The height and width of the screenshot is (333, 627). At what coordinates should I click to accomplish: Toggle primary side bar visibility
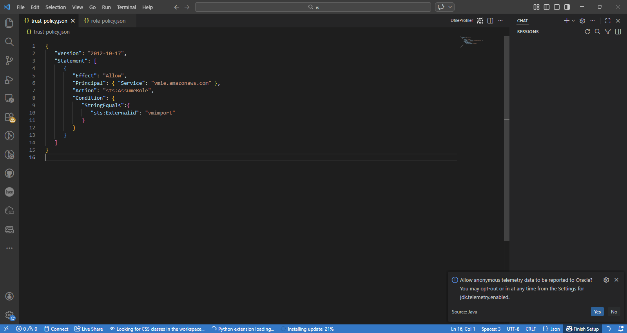point(547,7)
